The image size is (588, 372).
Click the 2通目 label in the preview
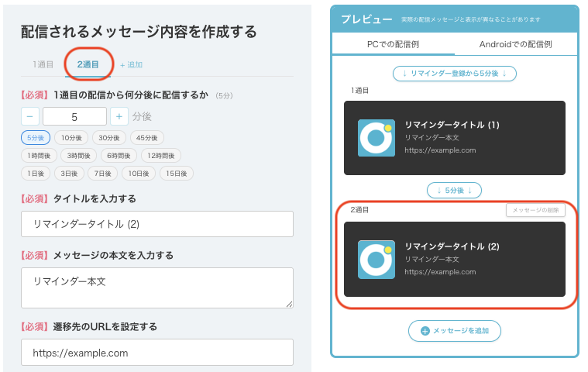pos(359,210)
